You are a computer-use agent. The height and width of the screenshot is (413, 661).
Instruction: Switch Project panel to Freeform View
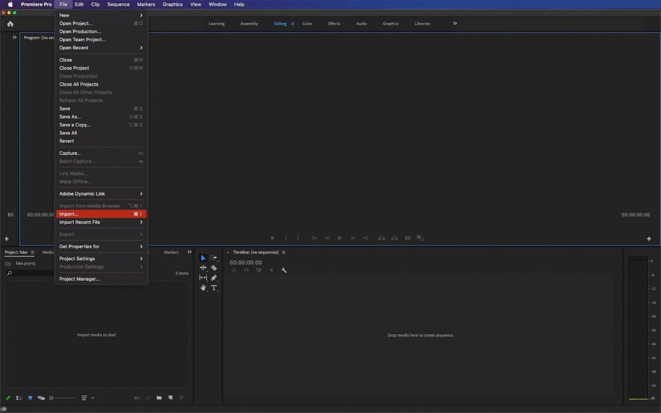click(x=41, y=398)
